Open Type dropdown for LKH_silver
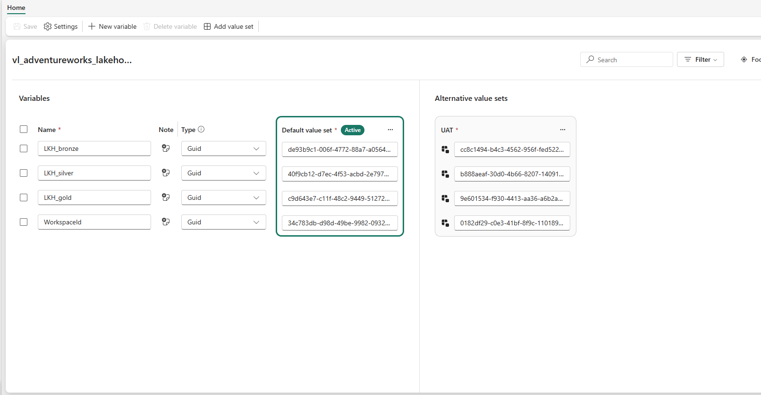761x395 pixels. 224,173
